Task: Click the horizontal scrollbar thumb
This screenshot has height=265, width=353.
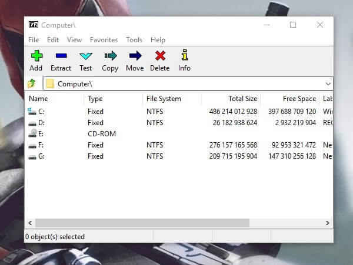Action: pyautogui.click(x=142, y=223)
